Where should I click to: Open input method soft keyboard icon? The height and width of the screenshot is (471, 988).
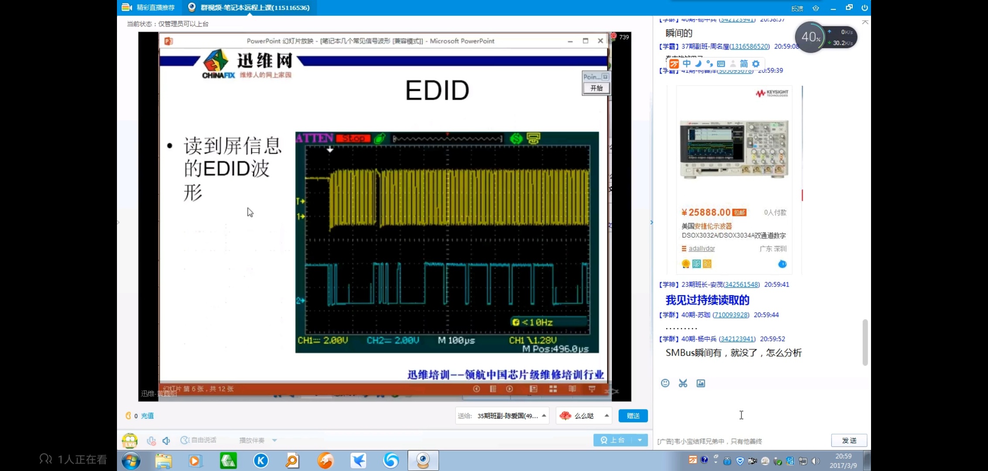click(721, 64)
